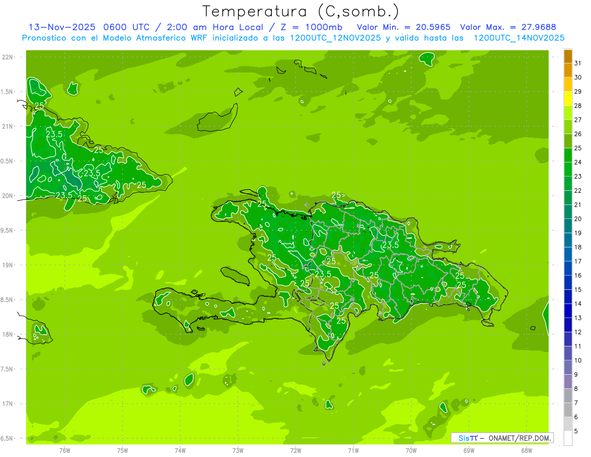
Task: Click the "71W" longitude axis label
Action: (x=353, y=450)
